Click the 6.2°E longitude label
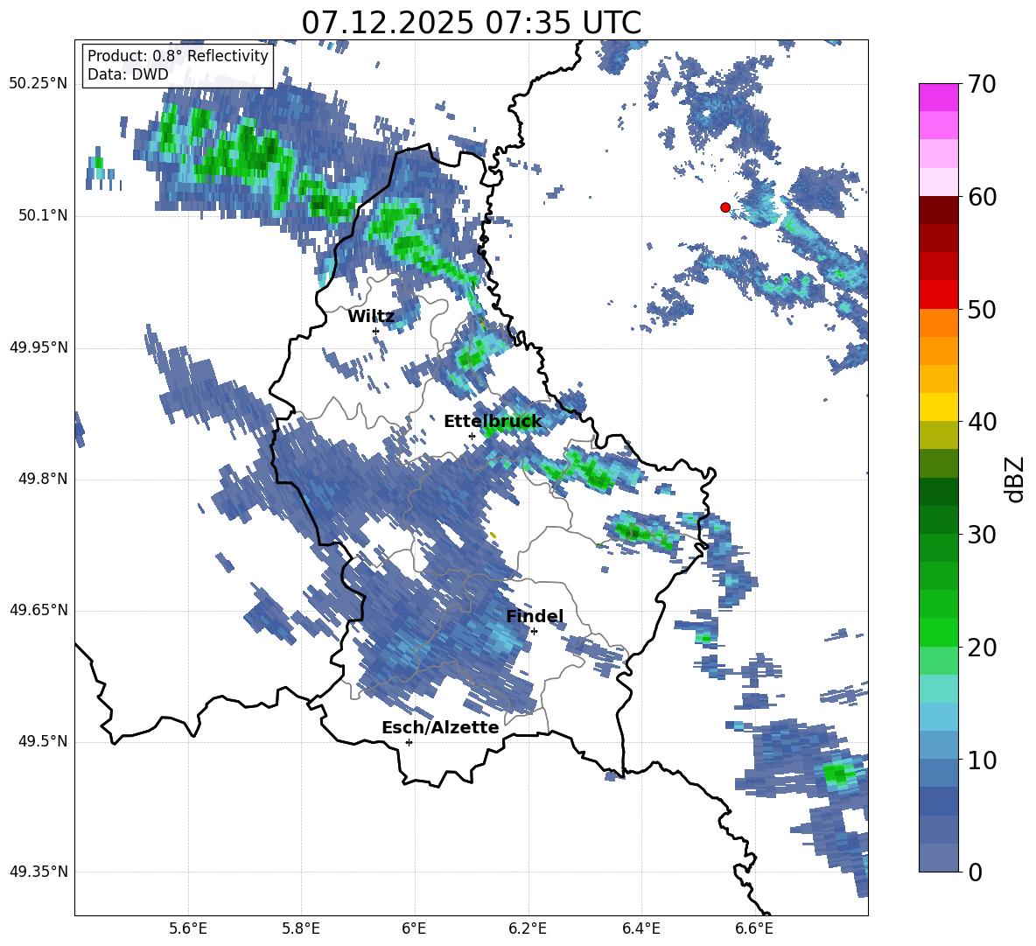The width and height of the screenshot is (1036, 946). (528, 928)
